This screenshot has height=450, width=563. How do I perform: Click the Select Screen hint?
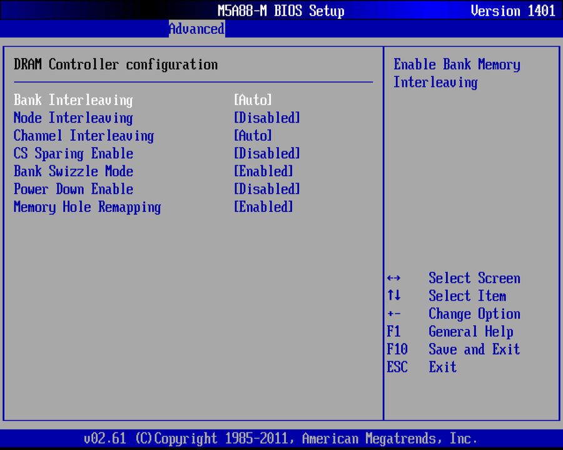[474, 278]
